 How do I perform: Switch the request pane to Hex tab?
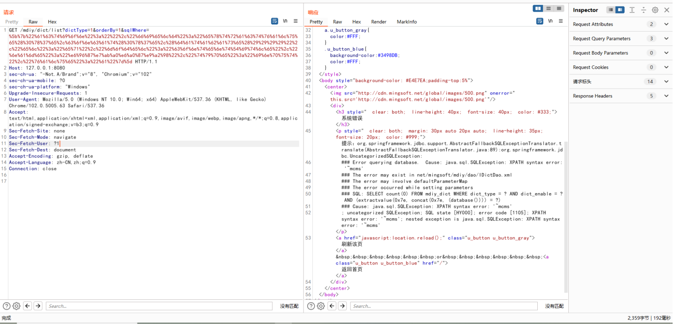click(52, 22)
